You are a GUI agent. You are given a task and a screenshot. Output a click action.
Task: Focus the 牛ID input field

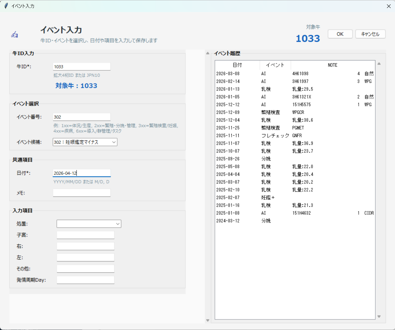pos(82,67)
